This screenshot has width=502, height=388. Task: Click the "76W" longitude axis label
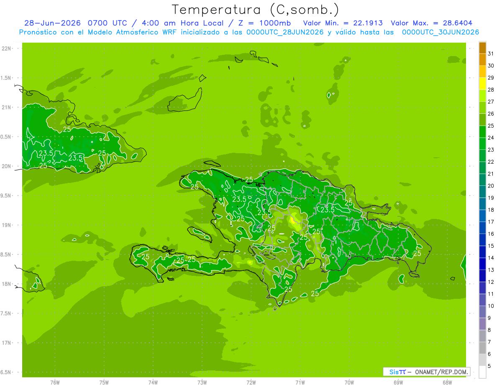click(55, 382)
